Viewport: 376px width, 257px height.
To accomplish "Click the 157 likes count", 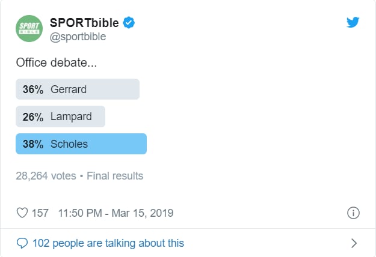I will [40, 213].
